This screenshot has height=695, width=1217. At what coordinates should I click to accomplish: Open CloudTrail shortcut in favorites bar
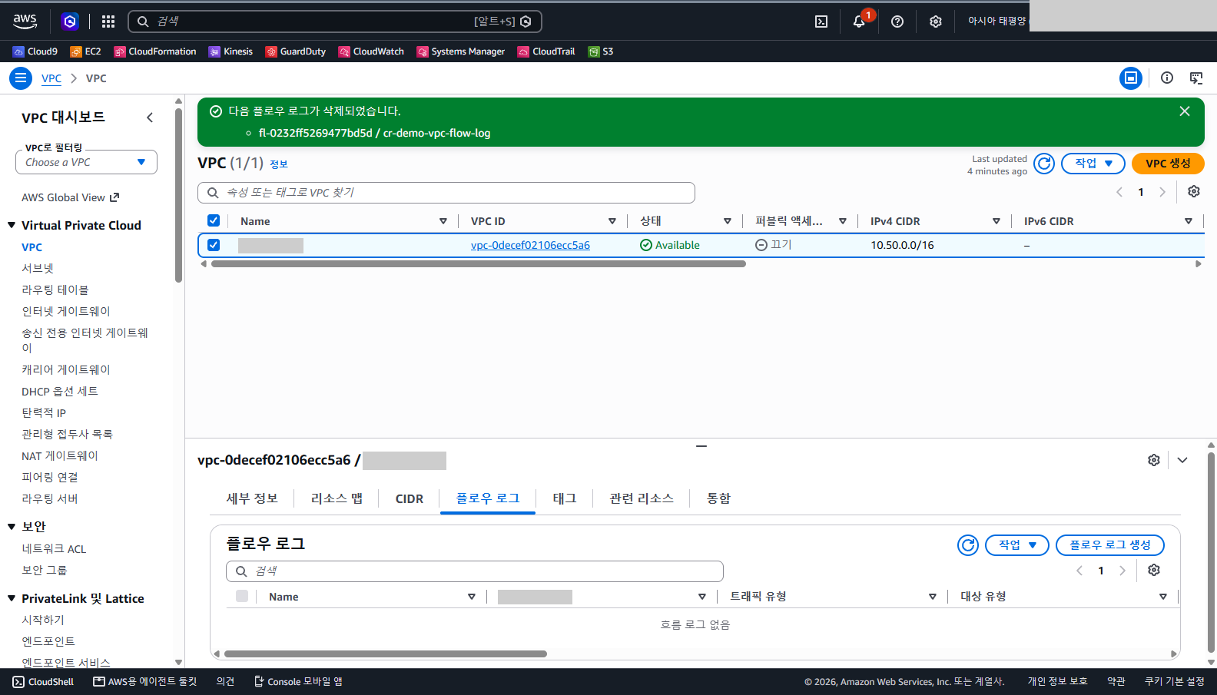pyautogui.click(x=546, y=51)
